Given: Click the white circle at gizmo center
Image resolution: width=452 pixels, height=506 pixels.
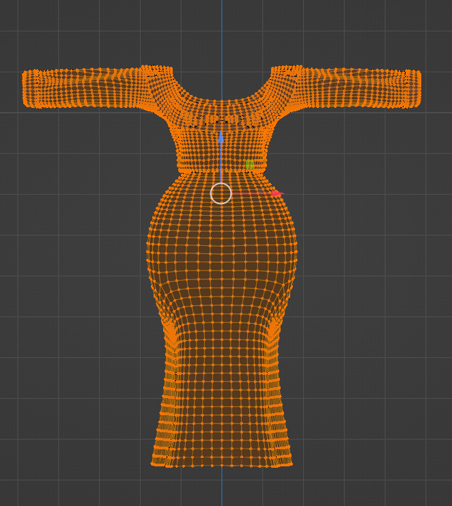Looking at the screenshot, I should pos(221,194).
